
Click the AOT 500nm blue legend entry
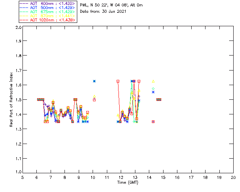47,7
